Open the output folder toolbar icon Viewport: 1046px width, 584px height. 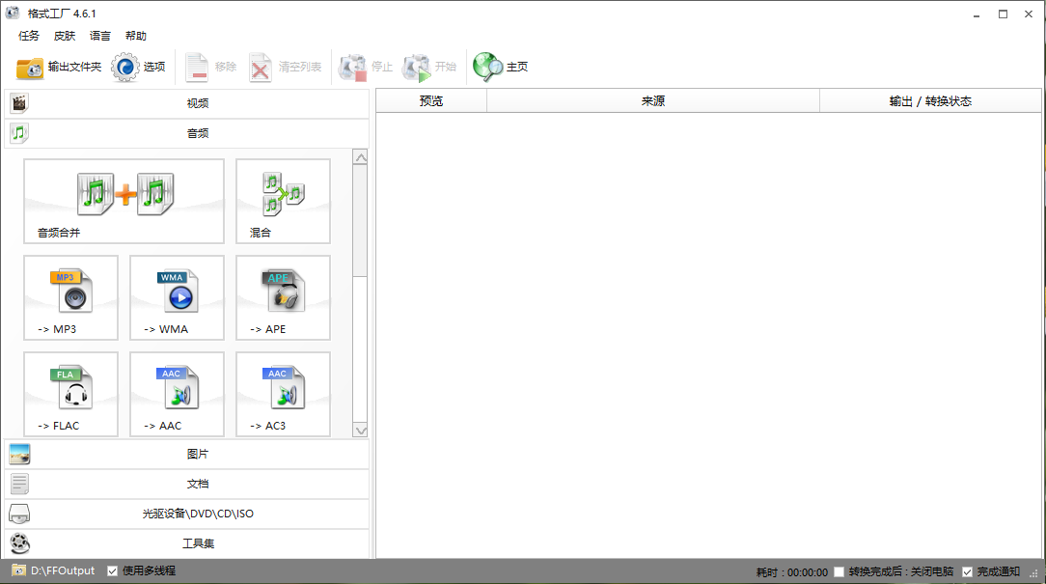point(30,67)
